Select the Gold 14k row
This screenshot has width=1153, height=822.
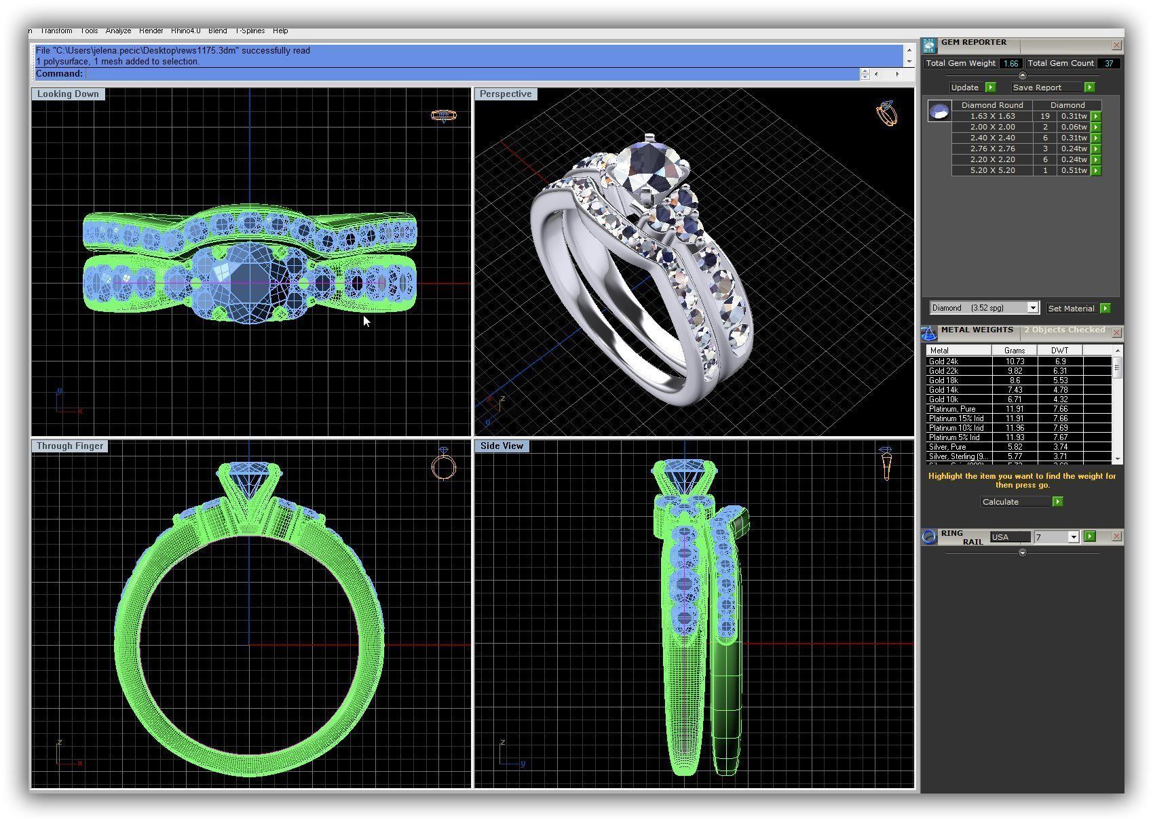pyautogui.click(x=1019, y=390)
